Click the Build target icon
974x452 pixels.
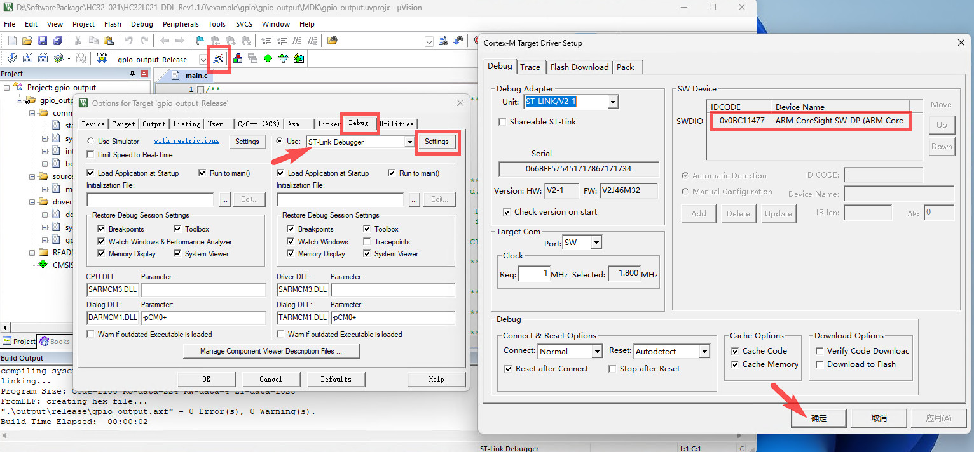click(27, 58)
